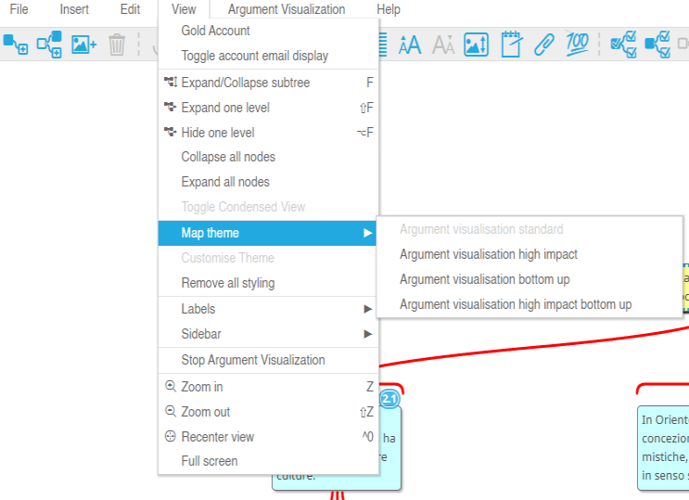This screenshot has width=689, height=500.
Task: Click the image resize toolbar icon
Action: point(477,44)
